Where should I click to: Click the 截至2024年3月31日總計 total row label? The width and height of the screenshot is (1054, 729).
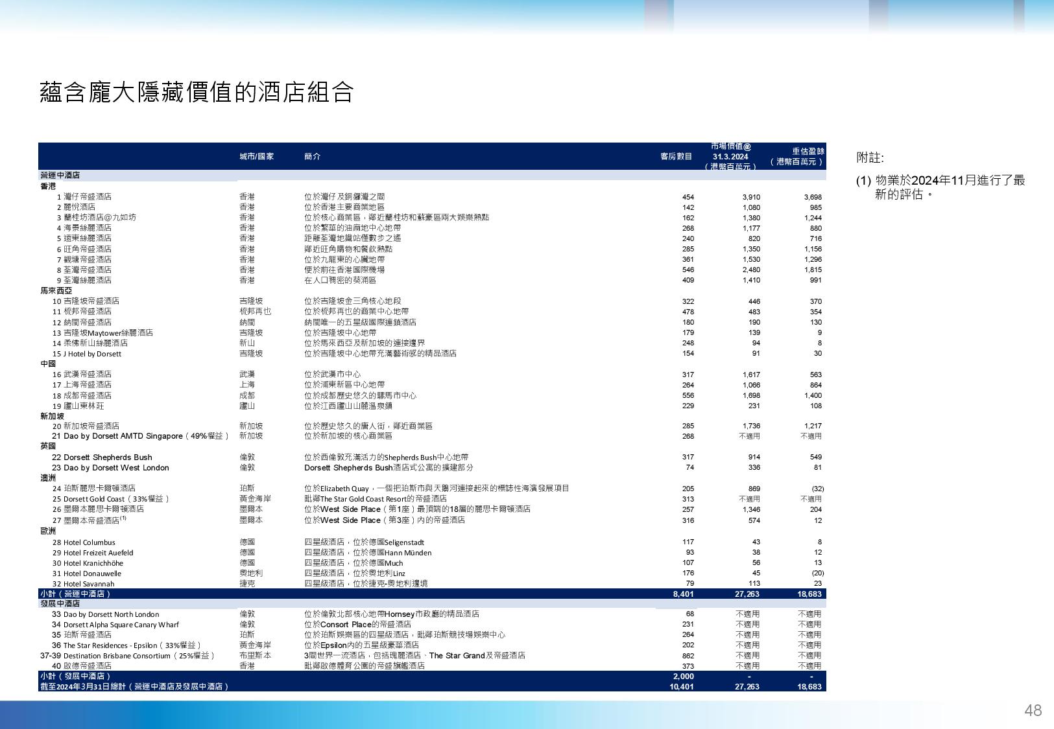point(135,686)
